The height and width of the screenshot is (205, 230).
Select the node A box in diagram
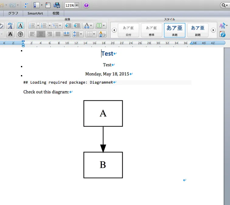pos(103,113)
